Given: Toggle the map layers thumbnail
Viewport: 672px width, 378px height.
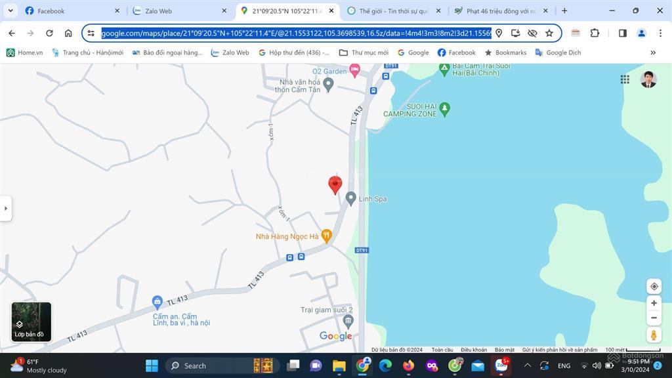Looking at the screenshot, I should (31, 322).
